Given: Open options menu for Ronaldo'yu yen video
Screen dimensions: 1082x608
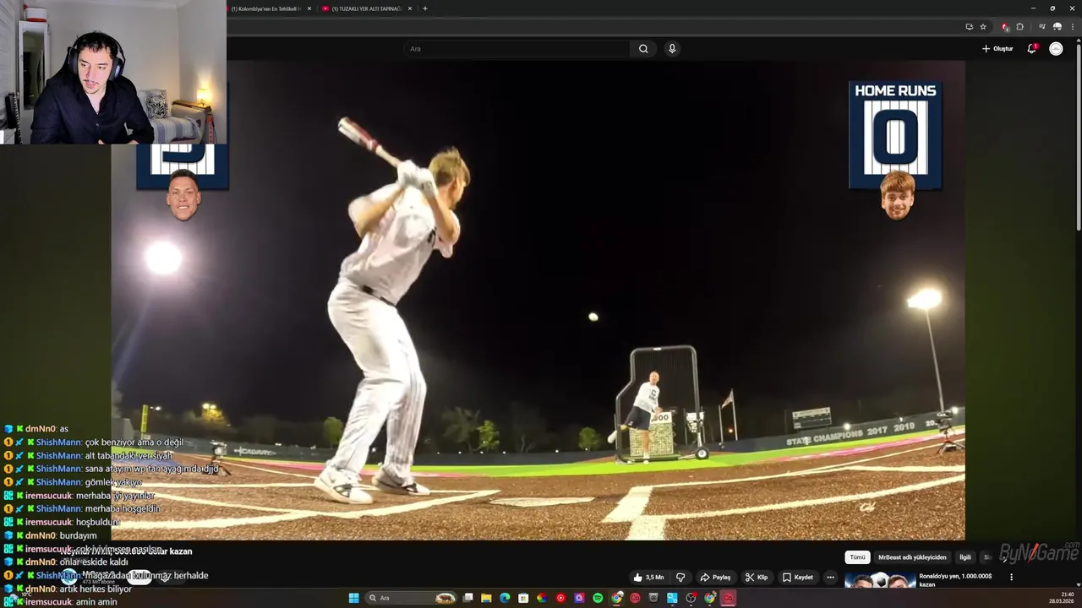Looking at the screenshot, I should [1011, 578].
